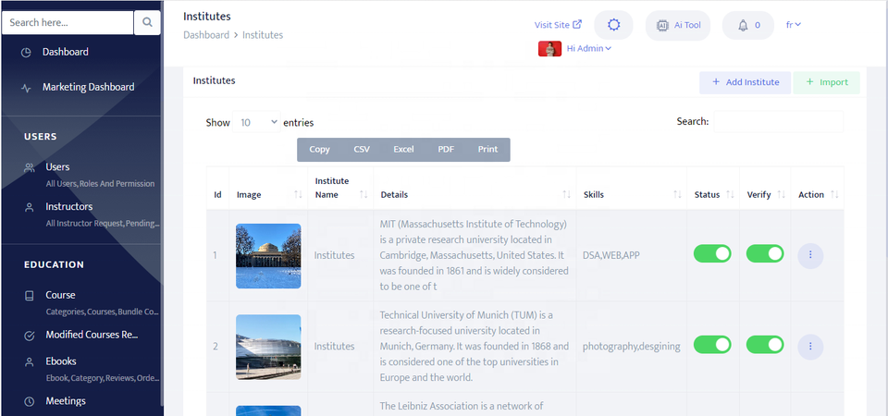This screenshot has height=416, width=888.
Task: Click the admin profile avatar picture
Action: pyautogui.click(x=549, y=49)
